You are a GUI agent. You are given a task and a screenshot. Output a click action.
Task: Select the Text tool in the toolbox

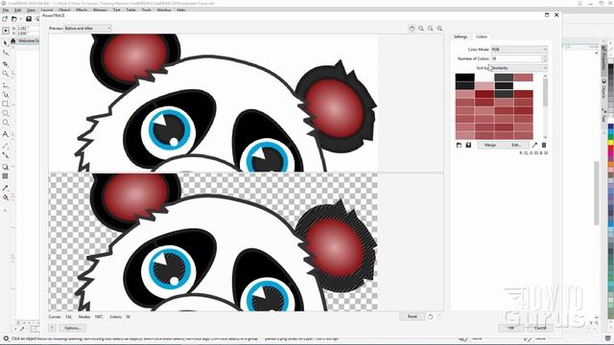click(x=6, y=134)
